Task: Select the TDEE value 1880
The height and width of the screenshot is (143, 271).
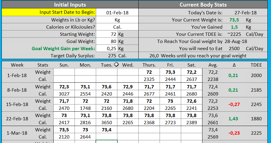Action: tap(256, 119)
